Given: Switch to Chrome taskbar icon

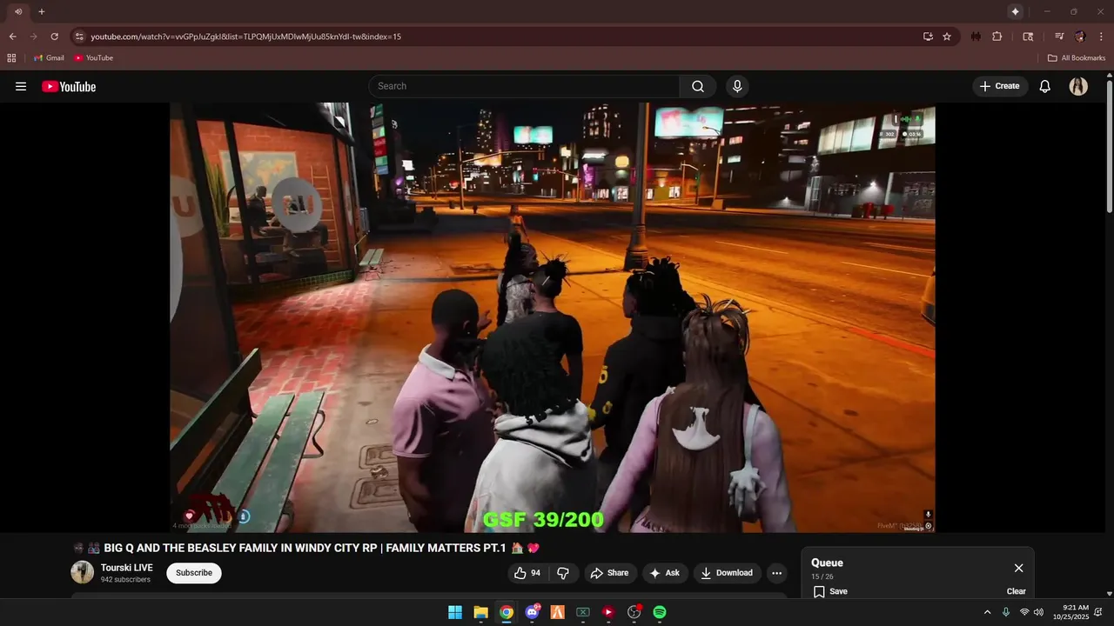Looking at the screenshot, I should 507,612.
